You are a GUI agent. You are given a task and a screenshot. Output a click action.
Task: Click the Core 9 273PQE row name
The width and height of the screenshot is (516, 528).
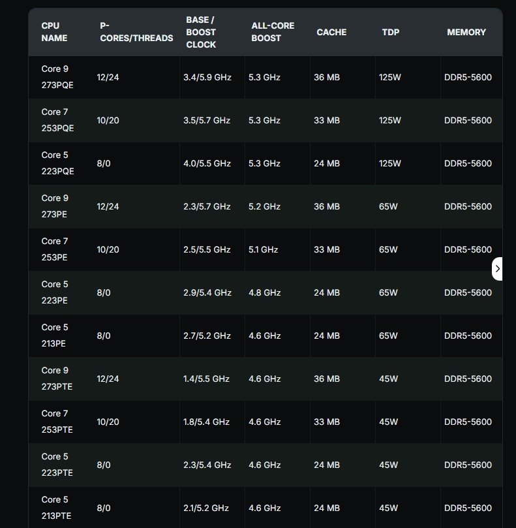(57, 77)
